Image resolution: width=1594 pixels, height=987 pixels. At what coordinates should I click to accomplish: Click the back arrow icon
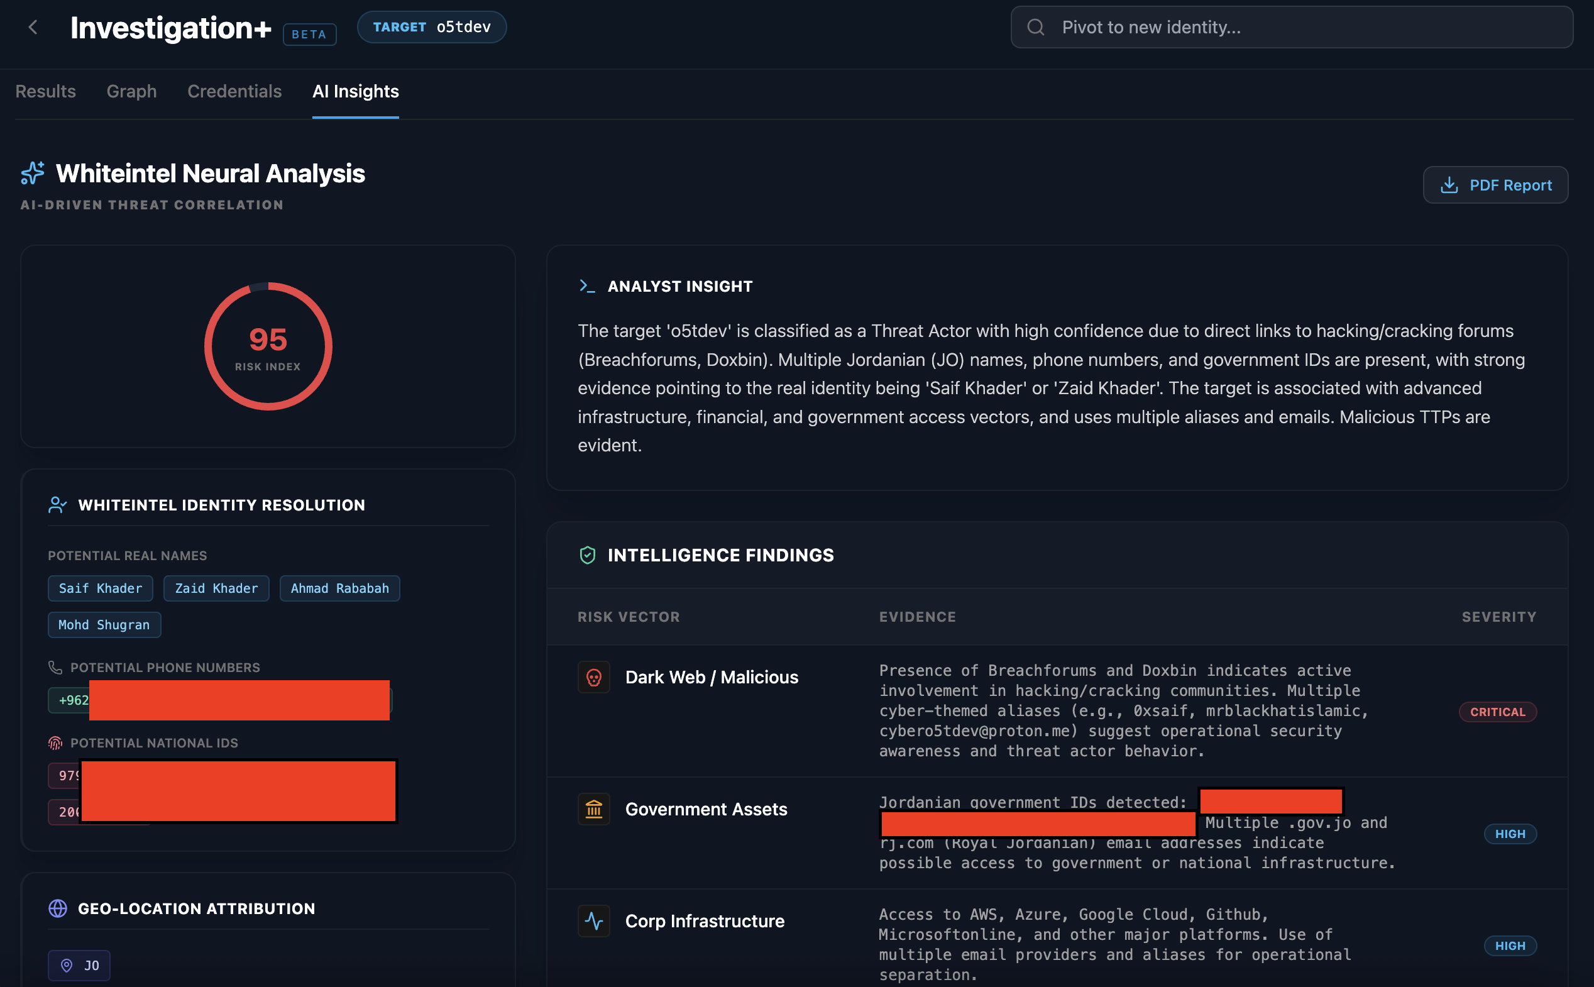tap(33, 28)
